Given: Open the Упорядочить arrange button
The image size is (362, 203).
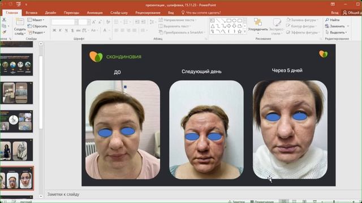Looking at the screenshot, I should (258, 26).
